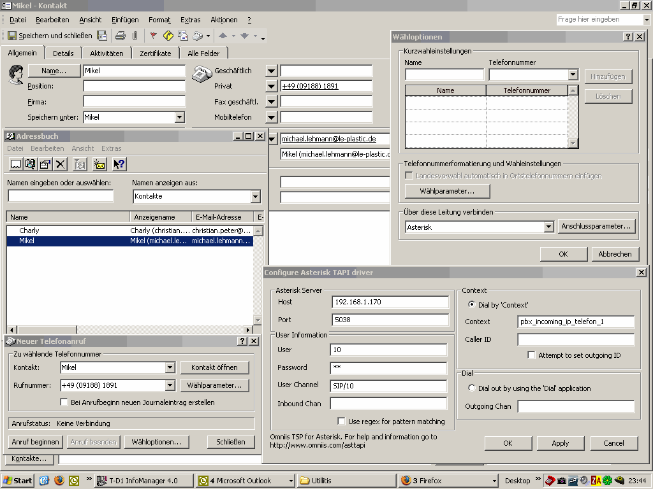The image size is (653, 489).
Task: Click the paperclip attach file icon
Action: (135, 36)
